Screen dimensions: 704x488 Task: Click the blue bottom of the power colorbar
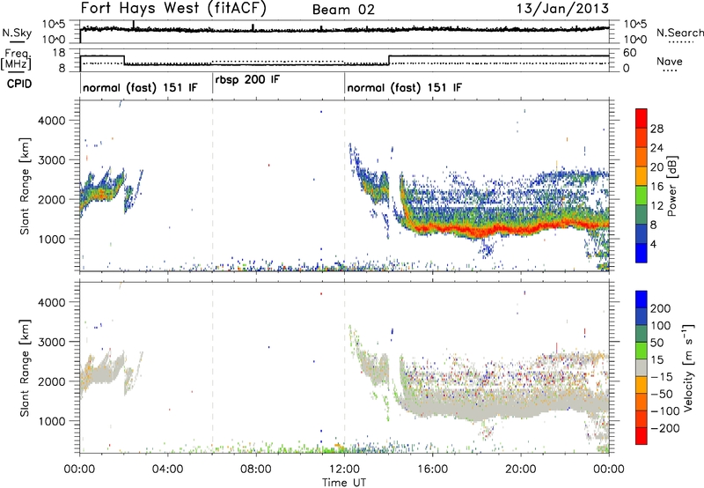pyautogui.click(x=642, y=253)
